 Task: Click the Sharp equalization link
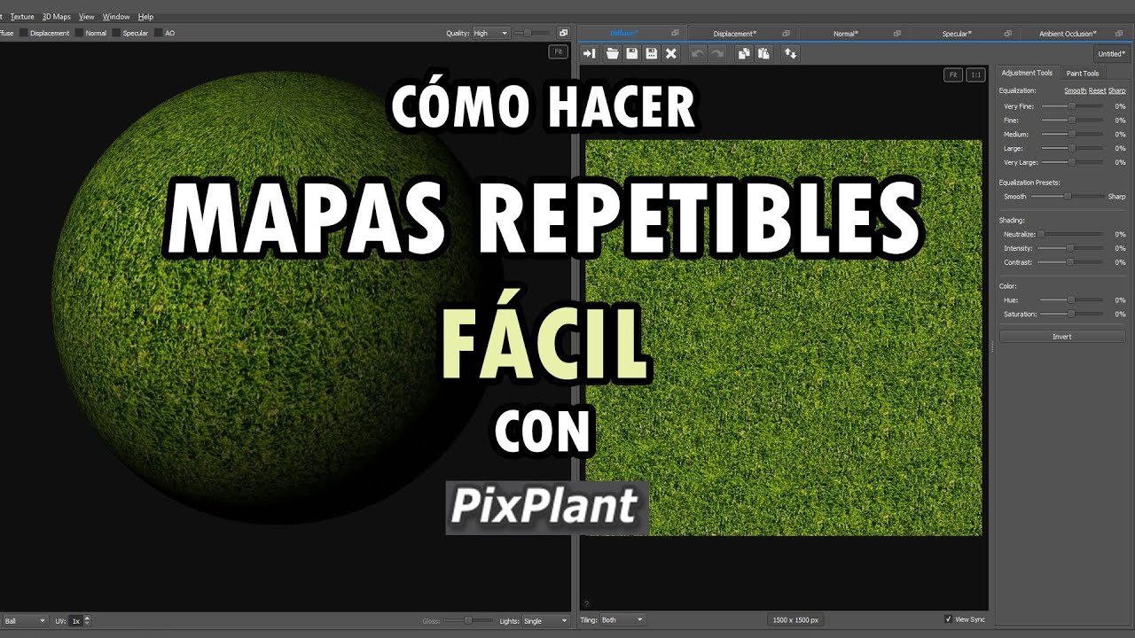point(1117,90)
